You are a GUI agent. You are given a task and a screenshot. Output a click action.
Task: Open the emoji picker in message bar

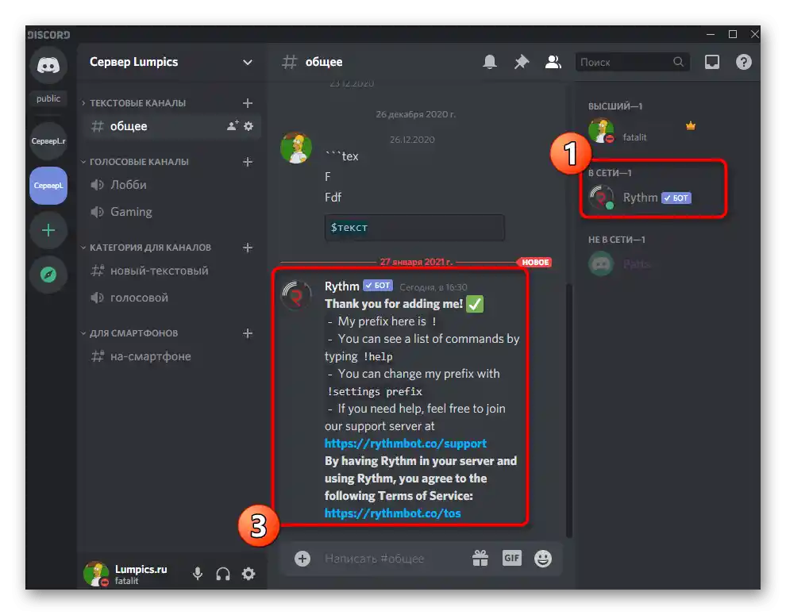[543, 558]
